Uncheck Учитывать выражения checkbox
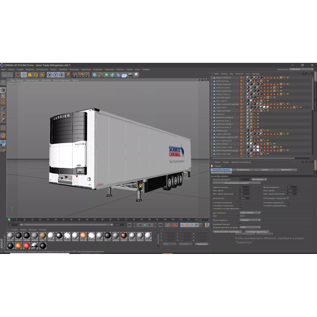Image resolution: width=317 pixels, height=317 pixels. click(x=288, y=203)
